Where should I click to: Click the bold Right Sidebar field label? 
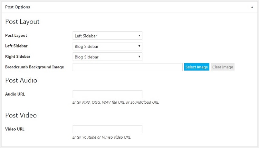click(x=18, y=57)
